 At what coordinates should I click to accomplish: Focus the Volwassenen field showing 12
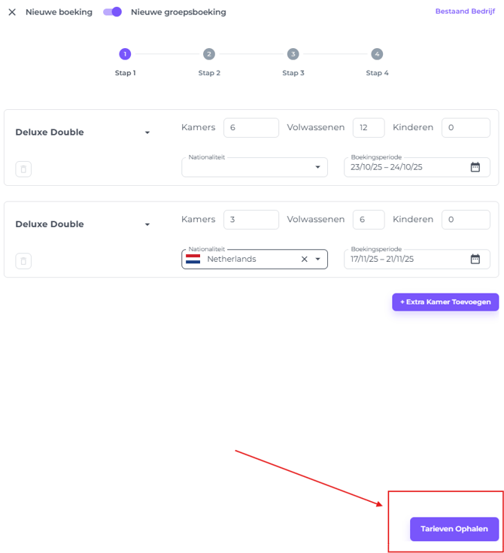[368, 128]
